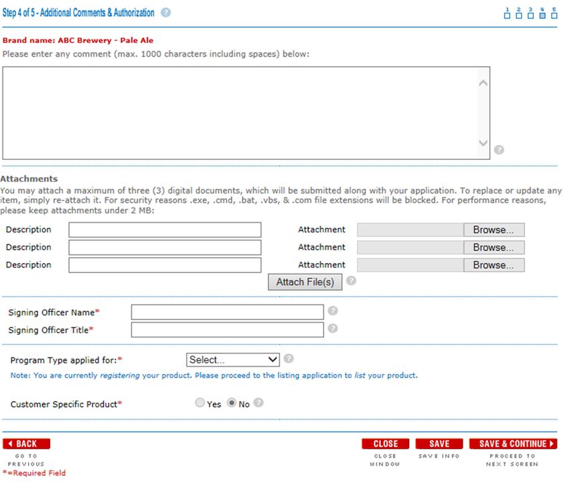This screenshot has height=484, width=570.
Task: Click scroll down arrow in comment box
Action: (483, 143)
